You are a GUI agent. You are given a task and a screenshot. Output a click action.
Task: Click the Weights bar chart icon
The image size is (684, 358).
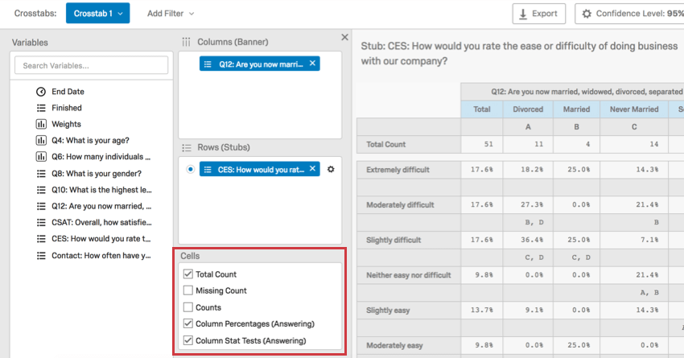[x=41, y=124]
